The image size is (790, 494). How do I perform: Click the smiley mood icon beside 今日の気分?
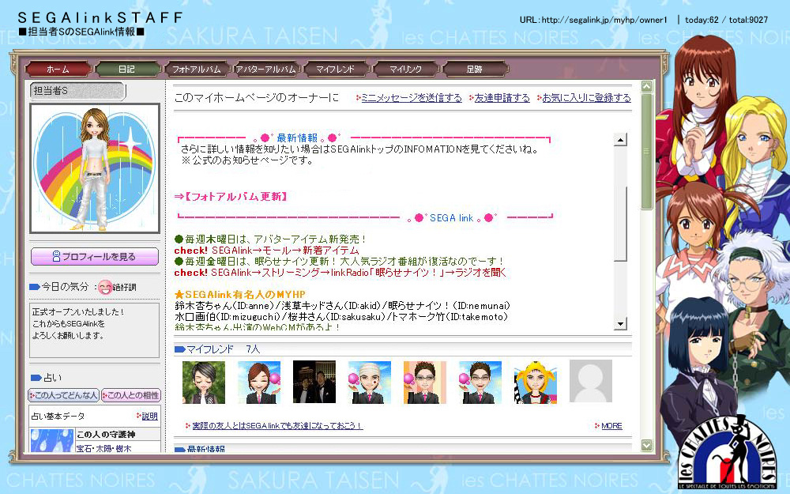pos(104,287)
